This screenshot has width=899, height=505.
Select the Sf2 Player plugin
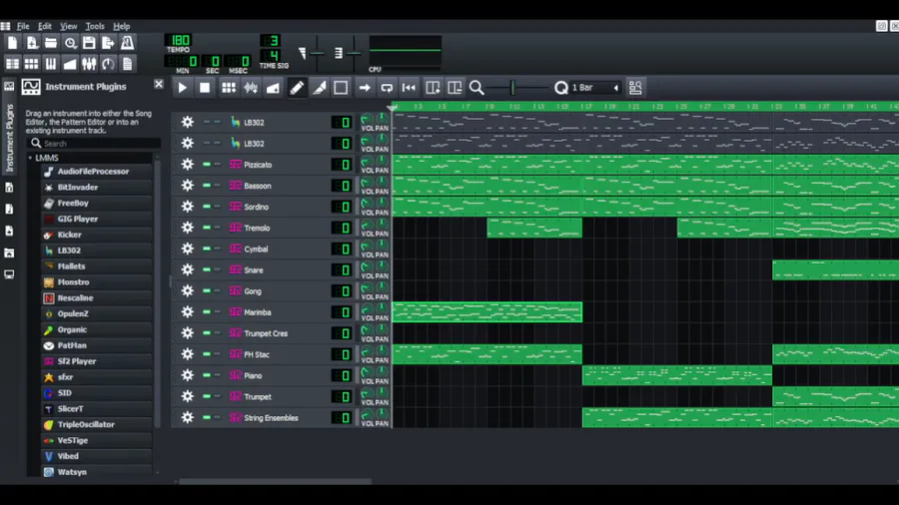pyautogui.click(x=96, y=361)
